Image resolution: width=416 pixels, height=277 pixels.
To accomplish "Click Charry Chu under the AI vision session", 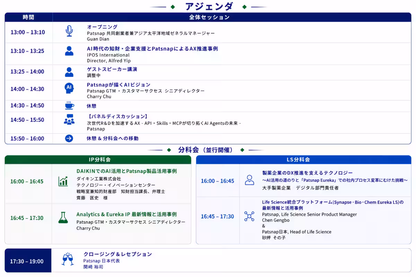I will coord(99,97).
